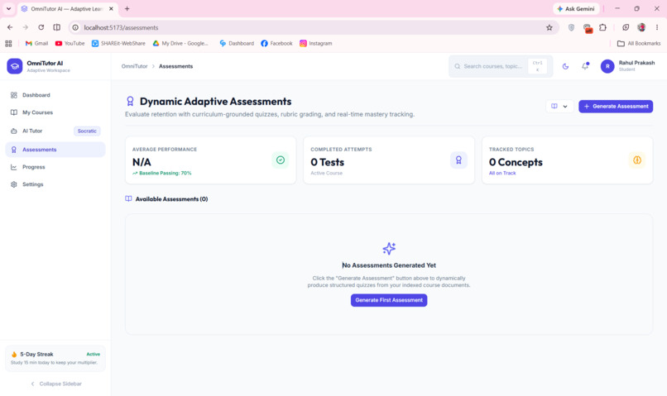
Task: Go forward in the browser
Action: (x=25, y=27)
